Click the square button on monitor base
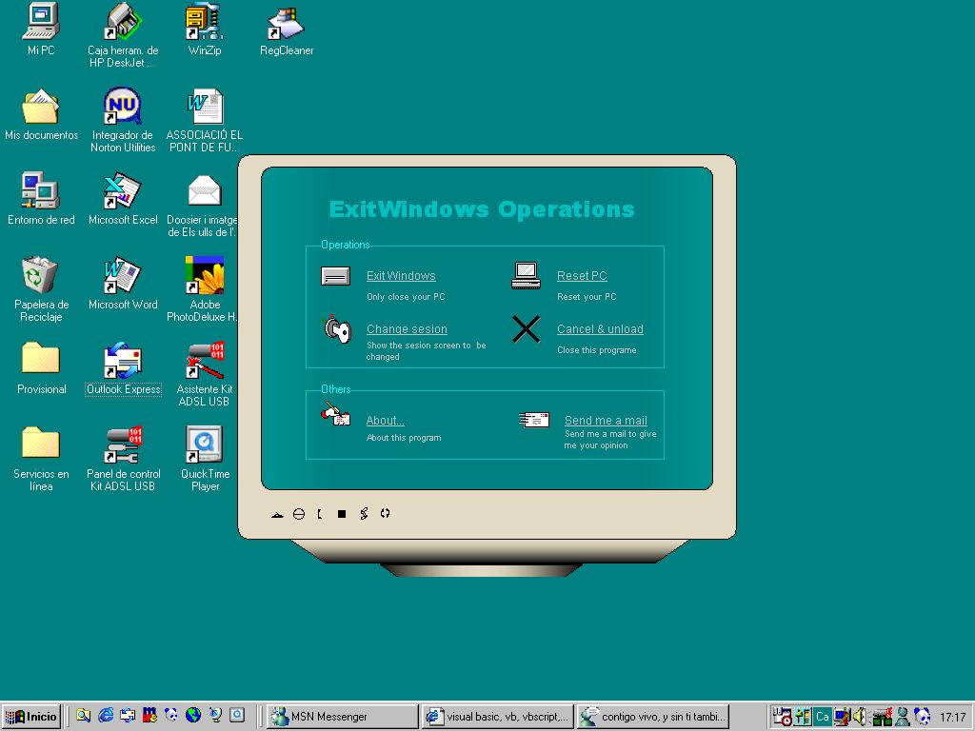 point(342,514)
